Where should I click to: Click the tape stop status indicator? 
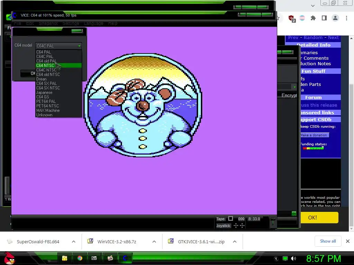tap(231, 218)
